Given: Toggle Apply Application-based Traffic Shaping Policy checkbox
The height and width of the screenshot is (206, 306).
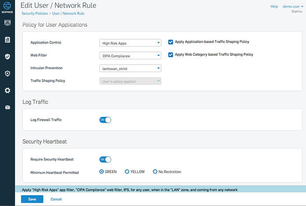Looking at the screenshot, I should coord(171,42).
